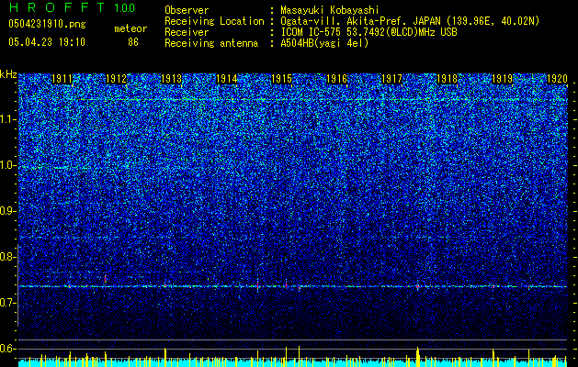This screenshot has height=367, width=578.
Task: Click the Observer field label
Action: (x=187, y=10)
